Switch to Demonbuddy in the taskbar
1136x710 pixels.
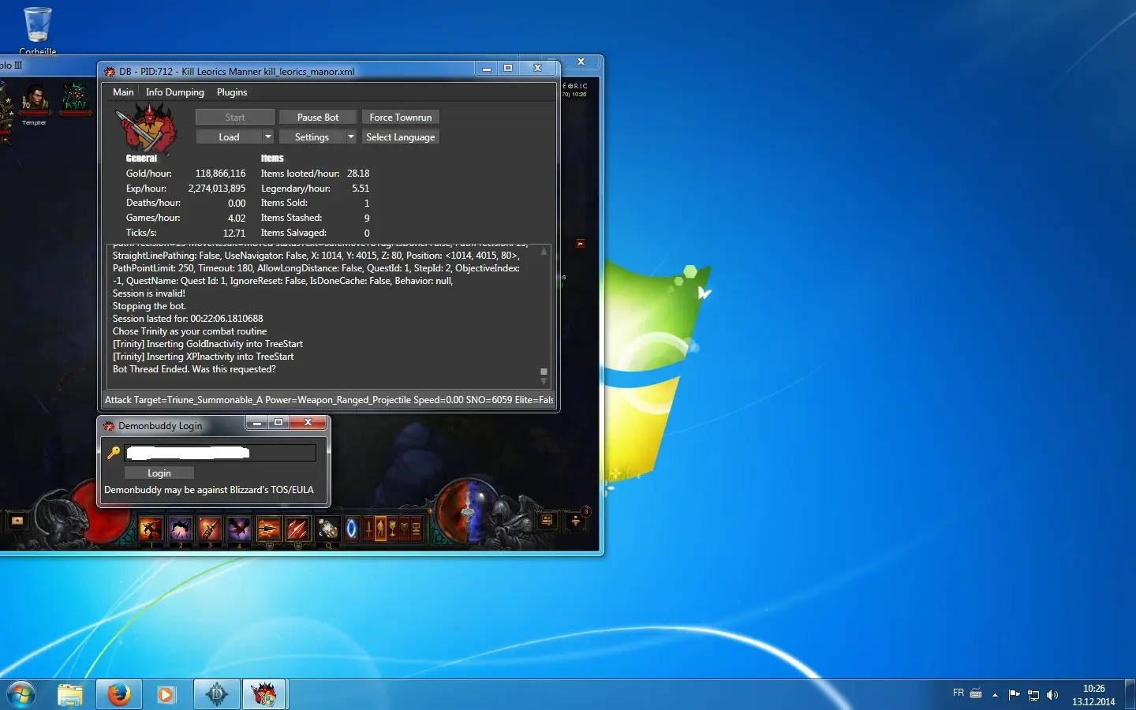click(264, 694)
